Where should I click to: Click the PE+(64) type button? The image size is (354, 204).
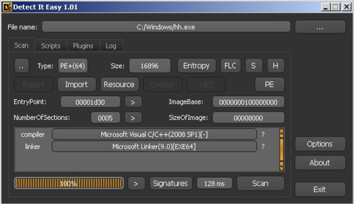[73, 66]
